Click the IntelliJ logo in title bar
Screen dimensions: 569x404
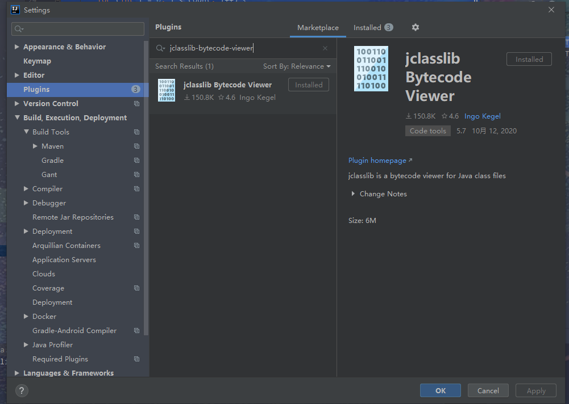click(15, 10)
